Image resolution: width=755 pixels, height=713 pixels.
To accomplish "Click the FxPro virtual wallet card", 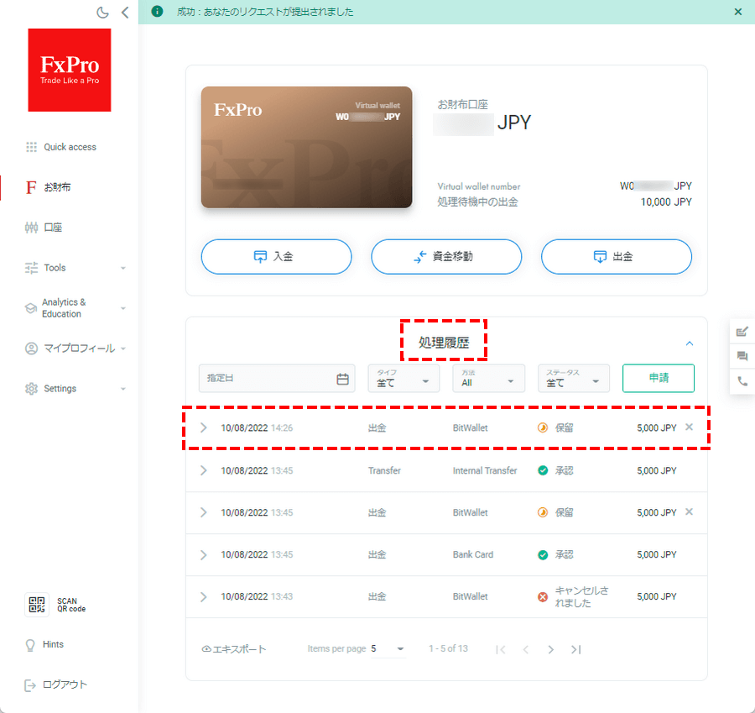I will pos(307,147).
